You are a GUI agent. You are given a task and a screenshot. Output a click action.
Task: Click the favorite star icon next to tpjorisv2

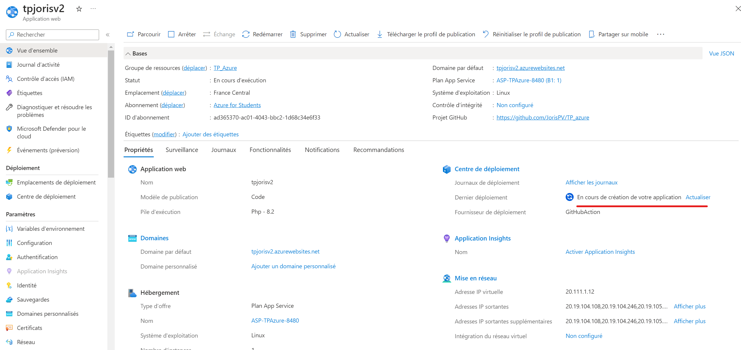79,9
